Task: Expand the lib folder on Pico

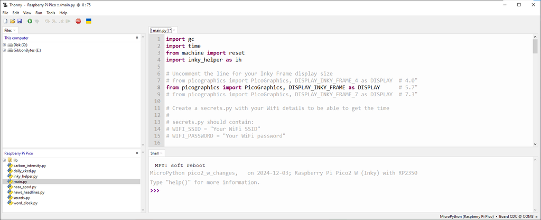Action: click(4, 160)
